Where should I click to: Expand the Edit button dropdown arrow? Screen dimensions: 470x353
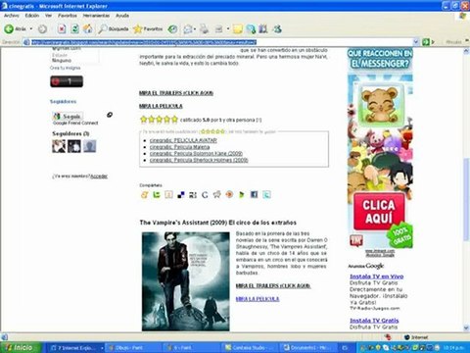(x=228, y=29)
